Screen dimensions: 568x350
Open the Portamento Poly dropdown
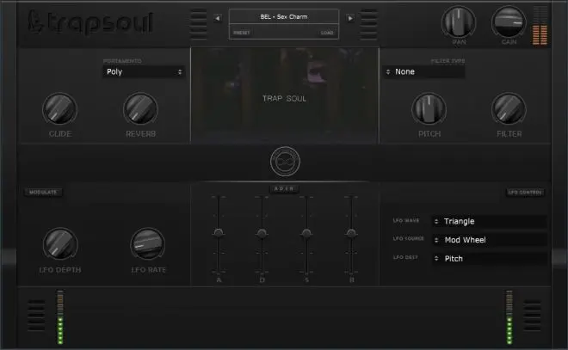(x=144, y=71)
